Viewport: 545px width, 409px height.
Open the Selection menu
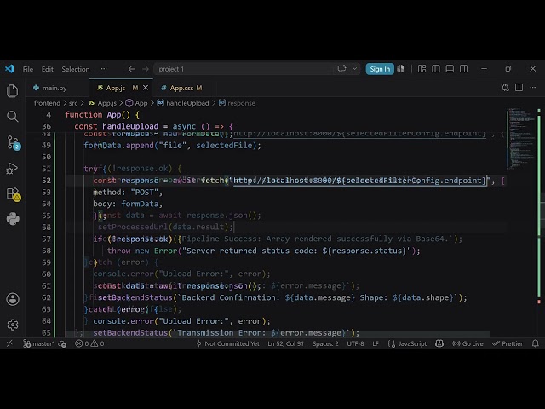(x=76, y=69)
